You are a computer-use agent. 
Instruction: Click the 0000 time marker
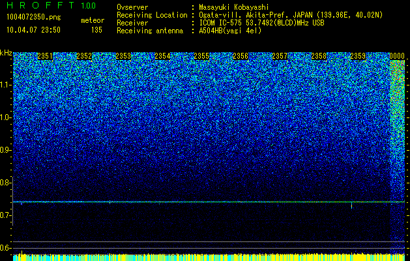[x=397, y=56]
